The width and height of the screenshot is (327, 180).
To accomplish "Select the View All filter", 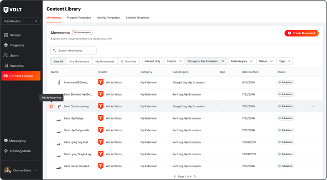I will click(x=58, y=61).
